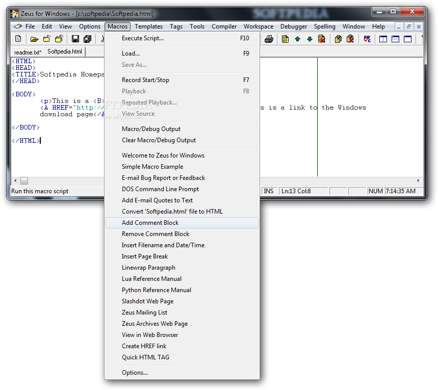Click the printer icon in toolbar

click(x=269, y=39)
